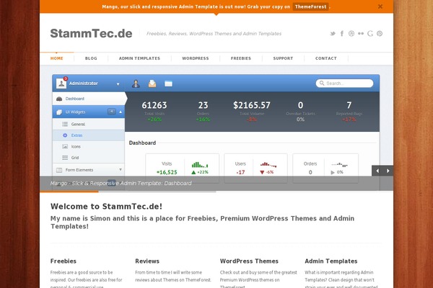Image resolution: width=433 pixels, height=288 pixels.
Task: Open the Pinterest social icon
Action: [380, 34]
